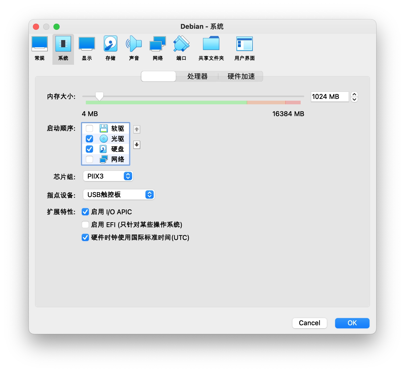Open the 用户界面 (User Interface) section
This screenshot has height=372, width=405.
tap(245, 49)
